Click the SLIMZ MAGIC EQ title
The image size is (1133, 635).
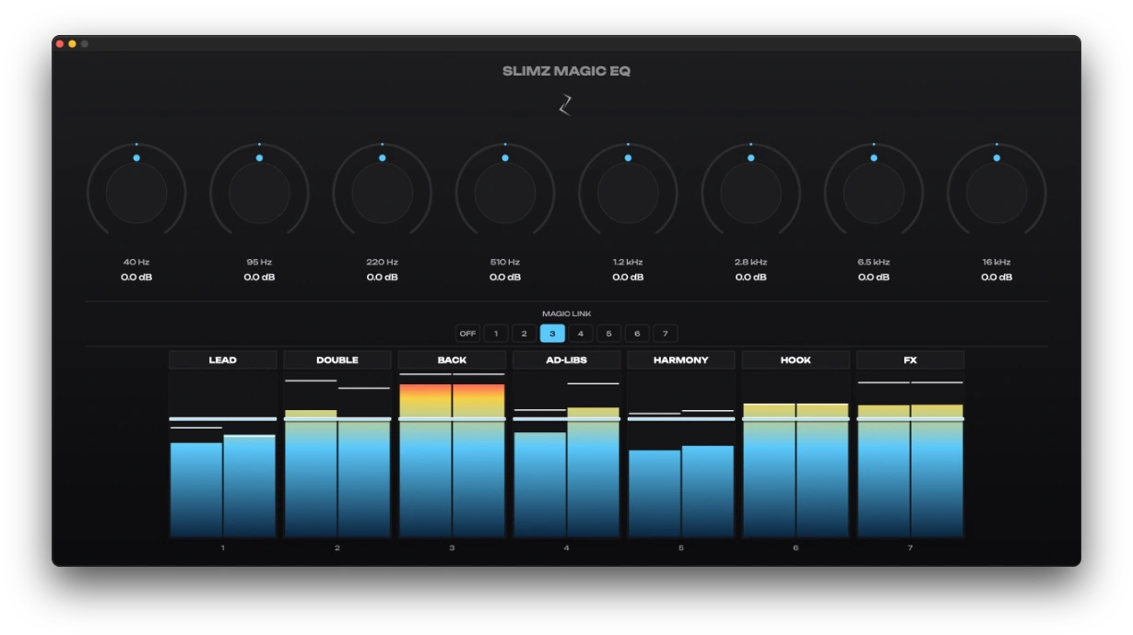(x=566, y=71)
